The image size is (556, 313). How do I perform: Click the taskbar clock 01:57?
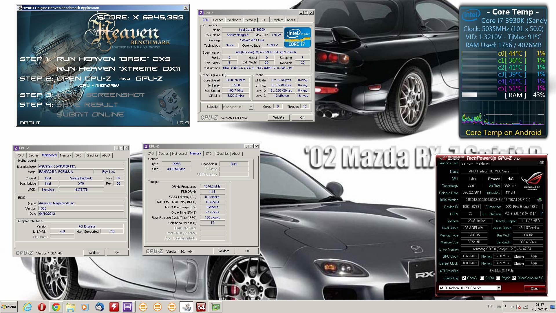(x=539, y=305)
